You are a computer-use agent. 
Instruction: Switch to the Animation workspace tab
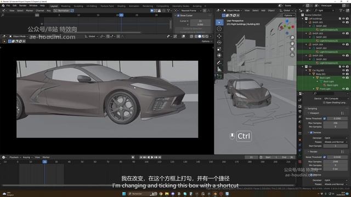[134, 6]
